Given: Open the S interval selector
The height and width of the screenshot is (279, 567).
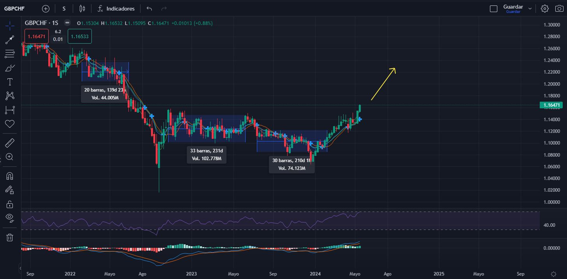Looking at the screenshot, I should coord(64,8).
